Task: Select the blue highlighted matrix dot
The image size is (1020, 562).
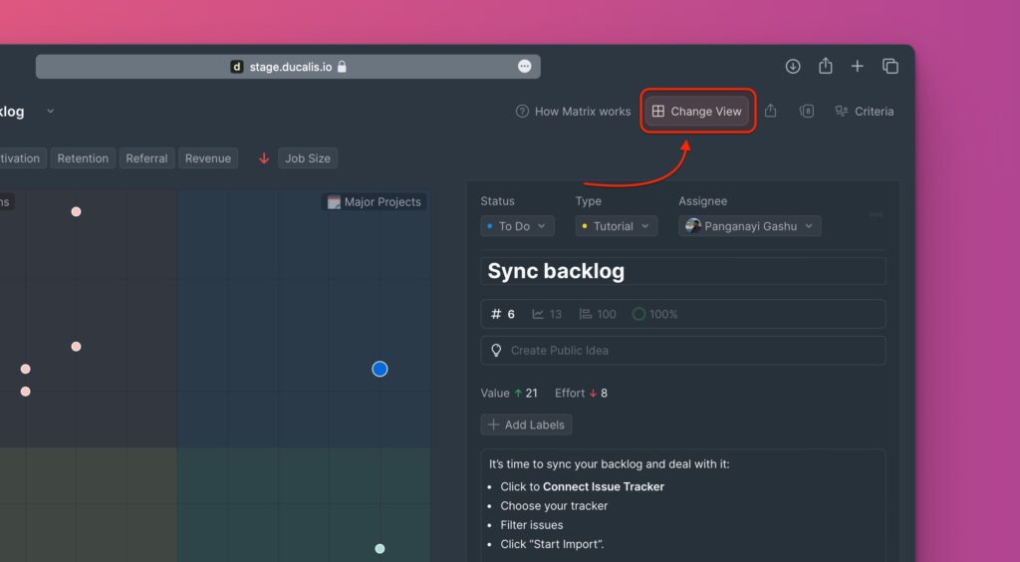Action: point(380,369)
